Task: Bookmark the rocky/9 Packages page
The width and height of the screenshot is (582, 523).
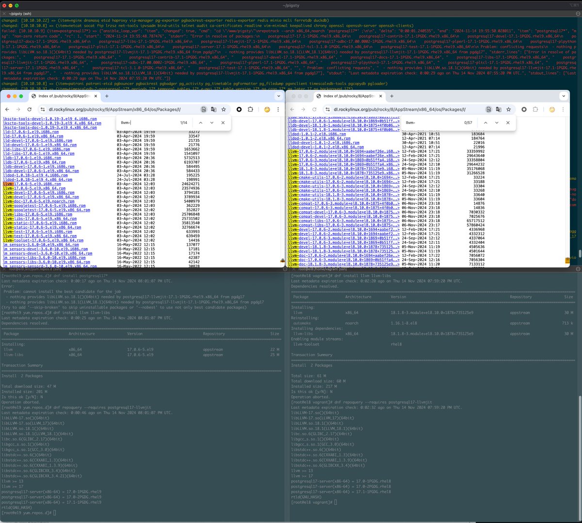Action: click(224, 109)
